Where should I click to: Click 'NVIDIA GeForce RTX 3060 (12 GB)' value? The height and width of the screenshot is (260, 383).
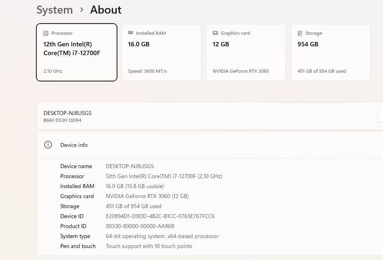147,196
